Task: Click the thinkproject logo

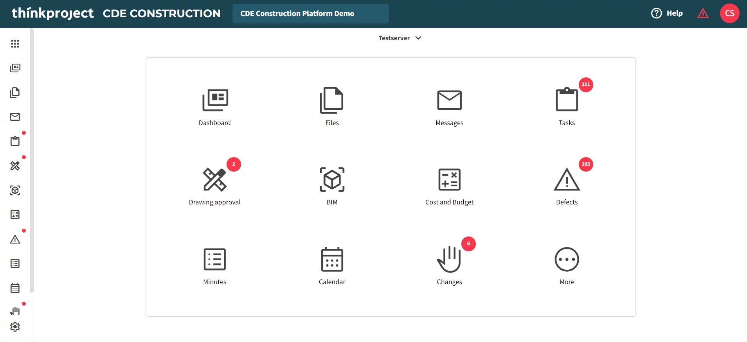Action: click(53, 13)
